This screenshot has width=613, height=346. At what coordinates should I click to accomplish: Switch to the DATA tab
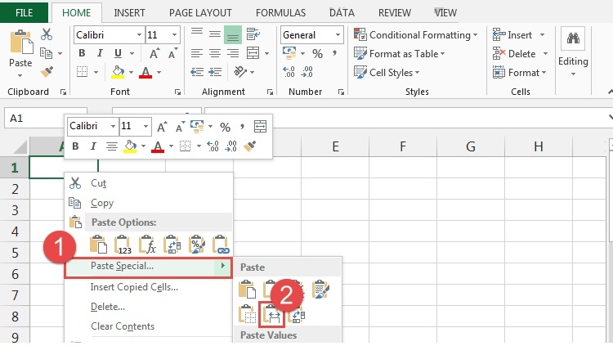point(342,13)
